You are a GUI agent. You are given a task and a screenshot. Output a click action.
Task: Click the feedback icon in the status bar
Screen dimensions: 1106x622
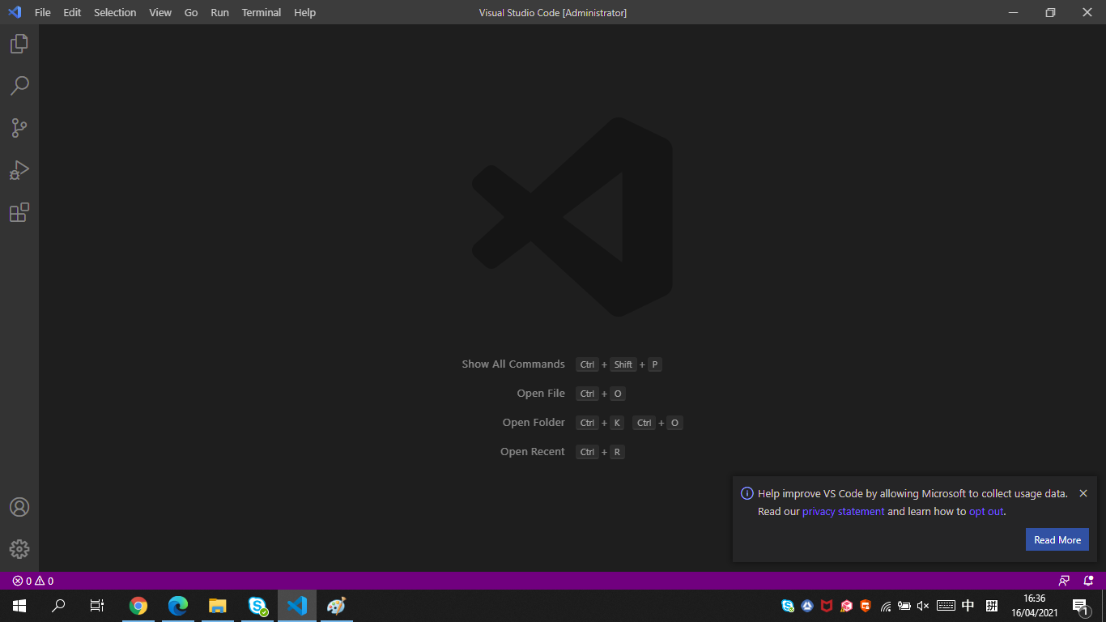click(1064, 581)
